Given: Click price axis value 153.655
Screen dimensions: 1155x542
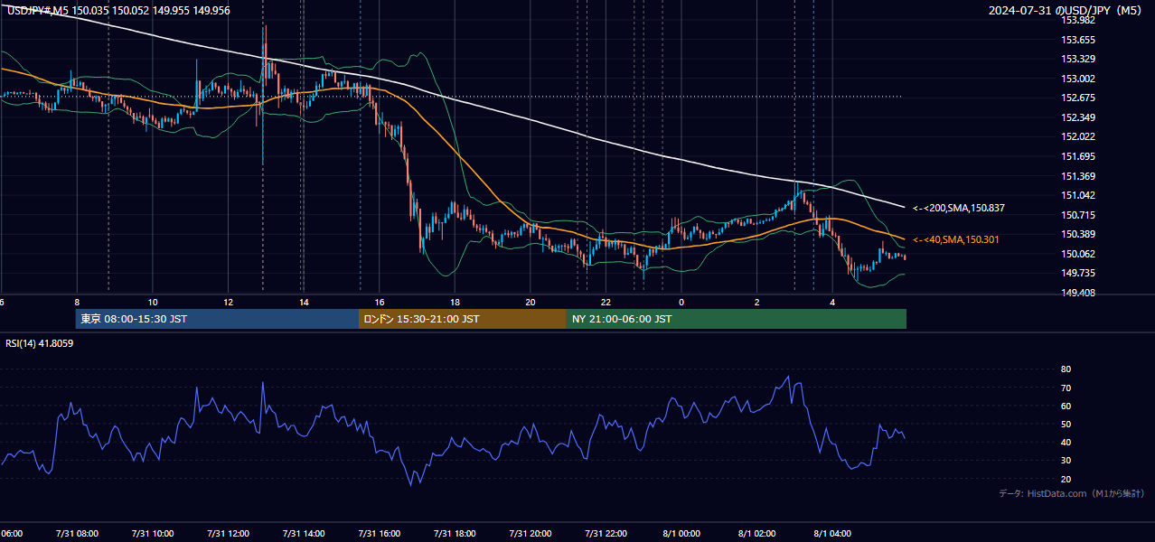Looking at the screenshot, I should coord(1077,40).
